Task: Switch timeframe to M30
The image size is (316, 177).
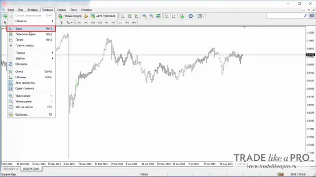Action: pos(100,23)
